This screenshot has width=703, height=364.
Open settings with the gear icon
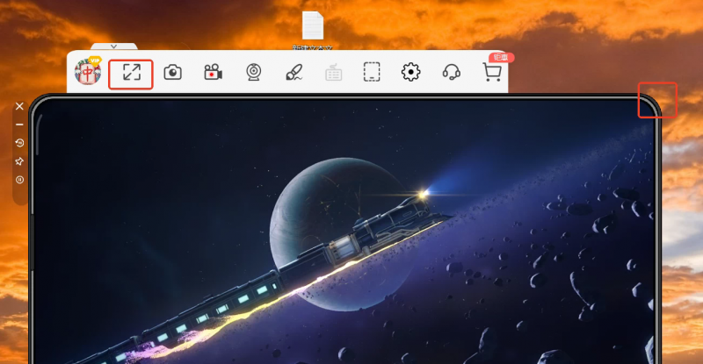(410, 72)
